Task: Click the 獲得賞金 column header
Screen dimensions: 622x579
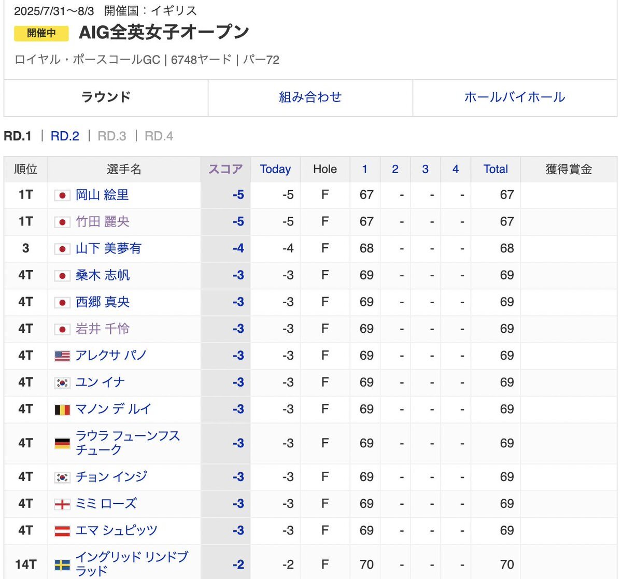Action: pos(569,169)
